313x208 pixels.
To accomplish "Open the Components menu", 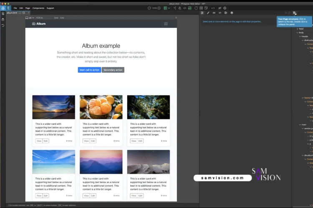I will tap(38, 8).
